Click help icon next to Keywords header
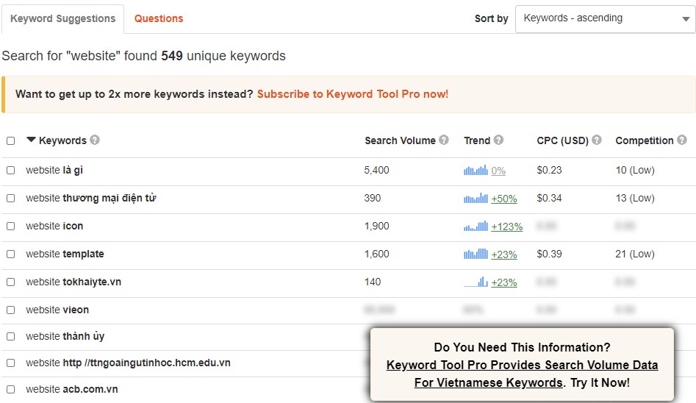 pyautogui.click(x=95, y=140)
